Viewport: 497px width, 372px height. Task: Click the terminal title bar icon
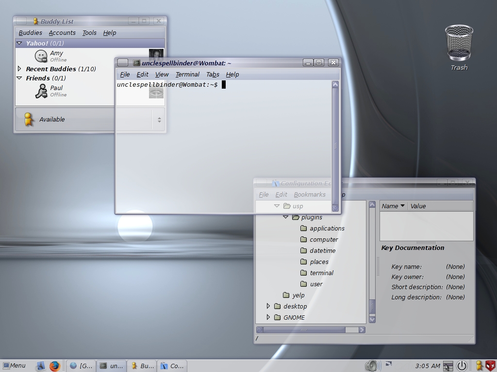pyautogui.click(x=136, y=62)
